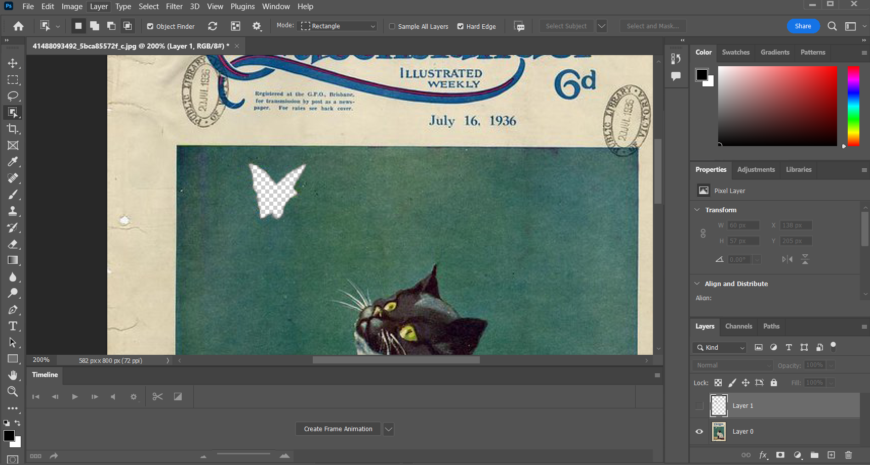Open the layer Kind filter dropdown
Screen dimensions: 870x465
click(x=719, y=348)
